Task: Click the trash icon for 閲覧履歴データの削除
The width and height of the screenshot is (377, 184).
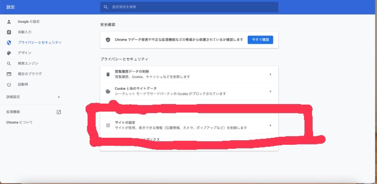Action: tap(108, 74)
